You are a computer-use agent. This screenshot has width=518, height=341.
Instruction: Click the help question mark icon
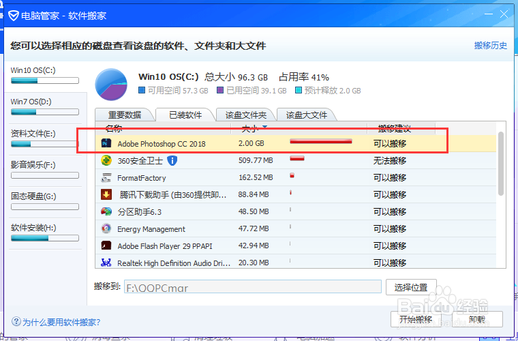tap(16, 321)
